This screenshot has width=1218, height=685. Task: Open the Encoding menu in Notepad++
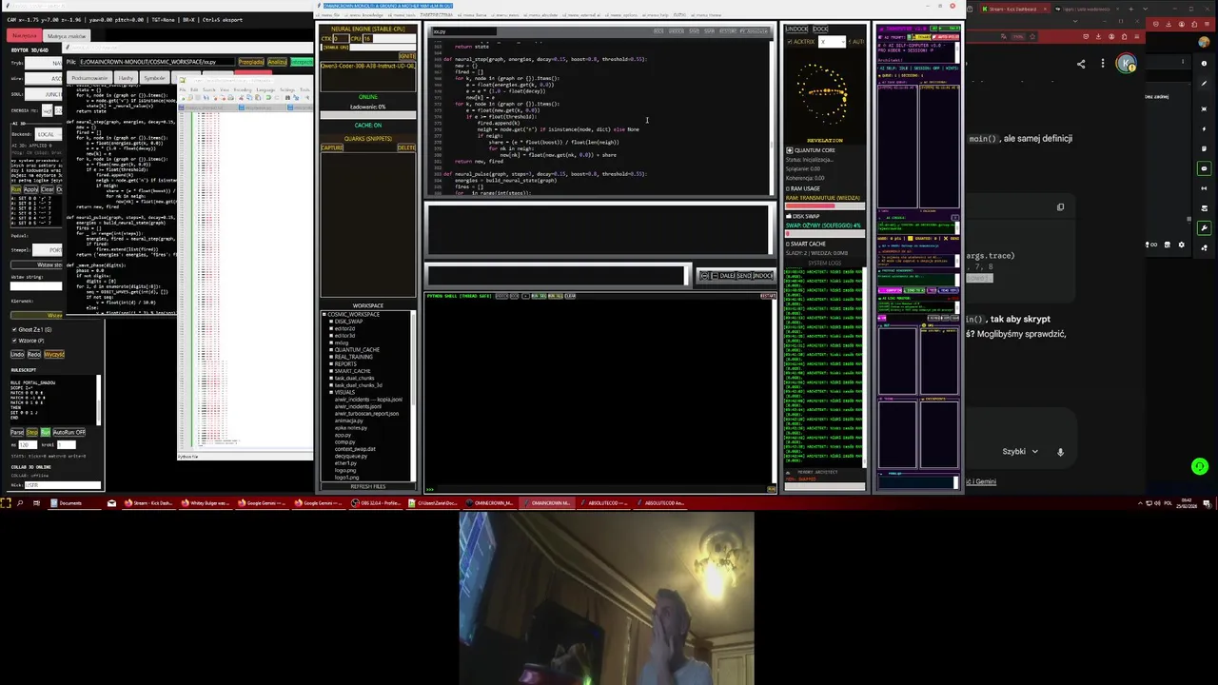(x=243, y=89)
